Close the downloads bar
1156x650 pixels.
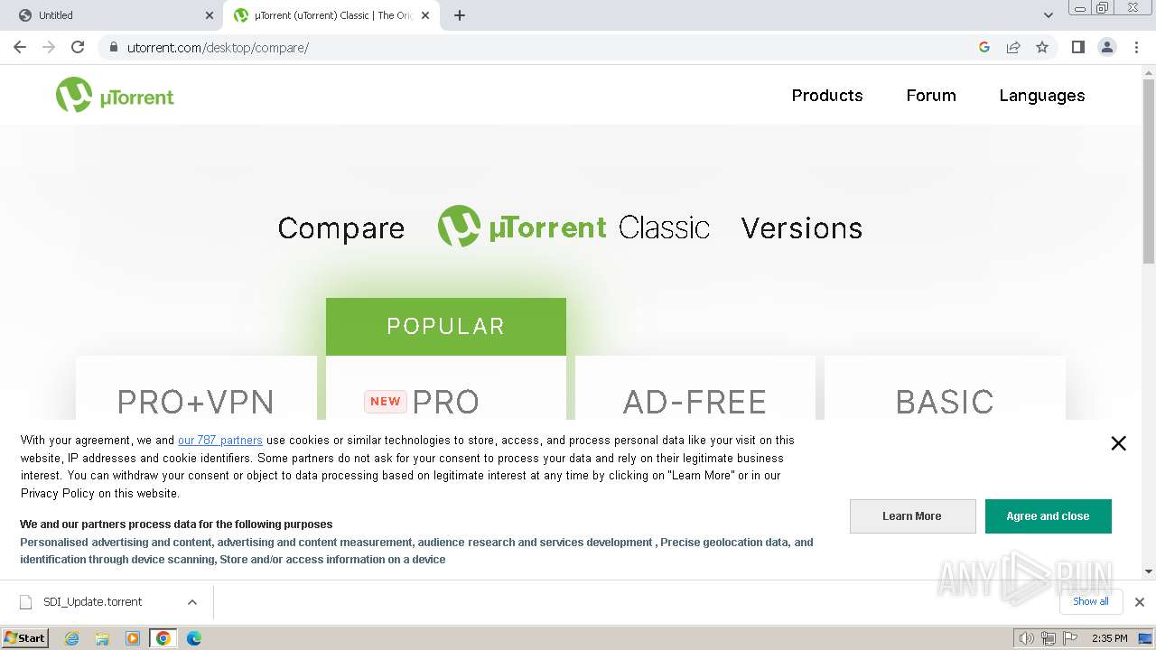tap(1140, 602)
